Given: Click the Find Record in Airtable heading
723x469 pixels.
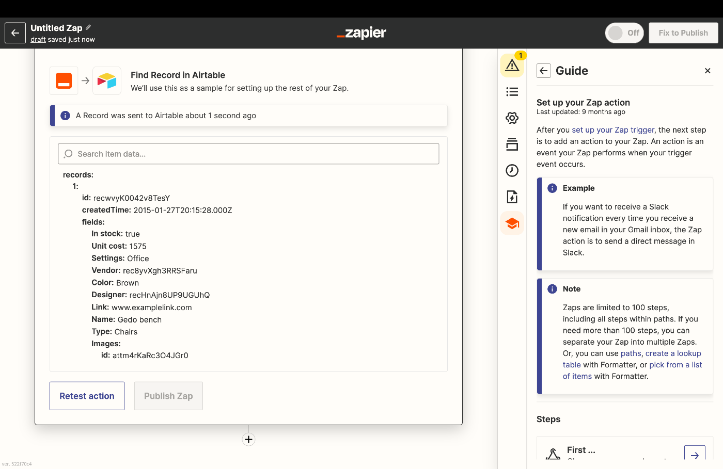Looking at the screenshot, I should click(x=178, y=75).
